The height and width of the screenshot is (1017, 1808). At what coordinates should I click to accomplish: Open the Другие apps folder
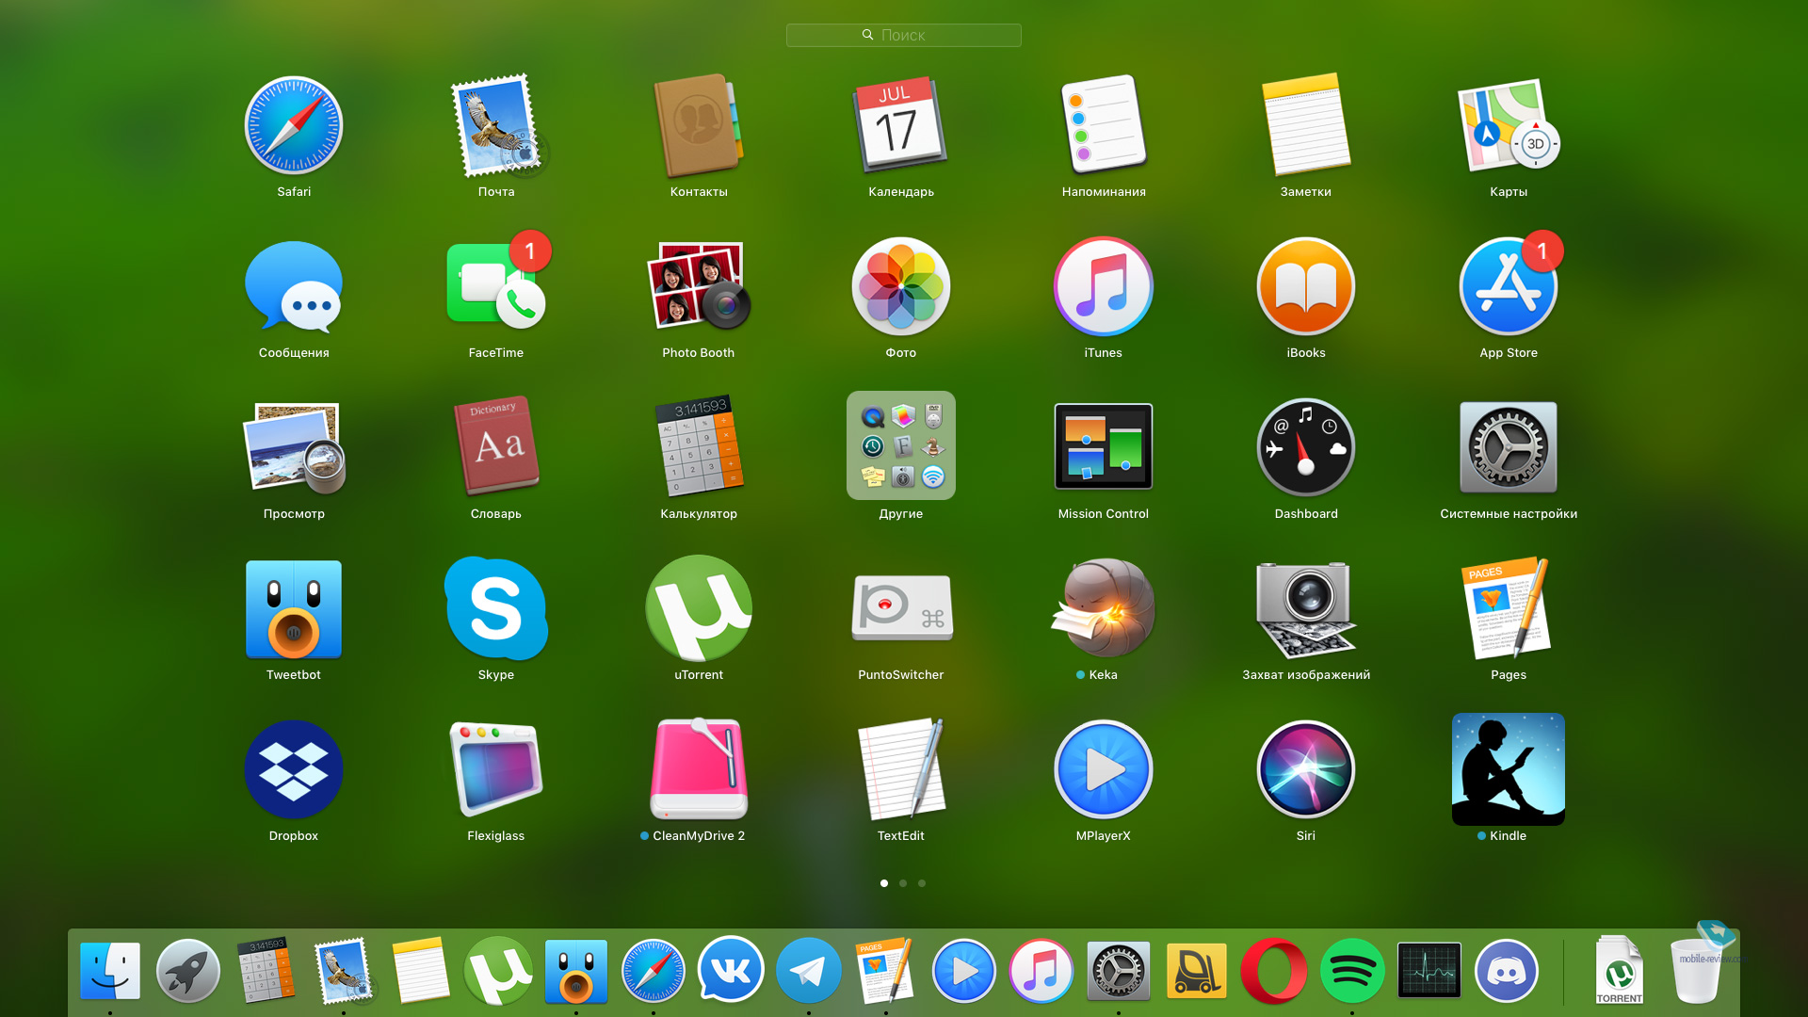[901, 445]
